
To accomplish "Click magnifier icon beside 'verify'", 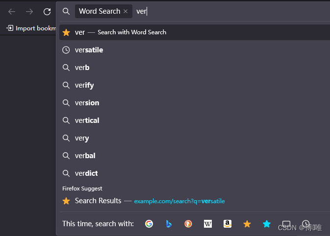I will click(x=66, y=85).
